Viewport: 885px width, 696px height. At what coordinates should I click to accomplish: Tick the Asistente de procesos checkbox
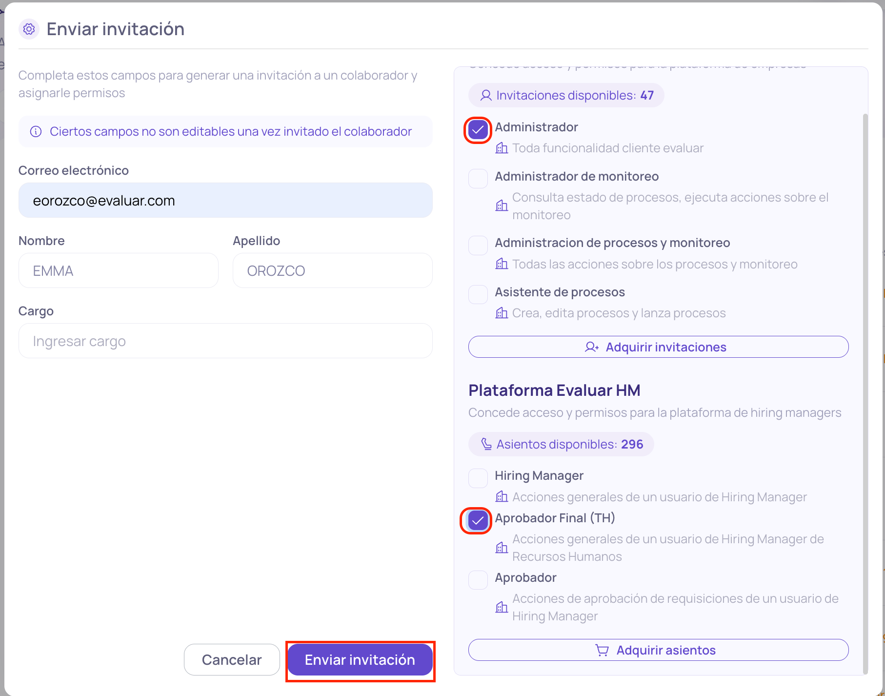pyautogui.click(x=478, y=295)
